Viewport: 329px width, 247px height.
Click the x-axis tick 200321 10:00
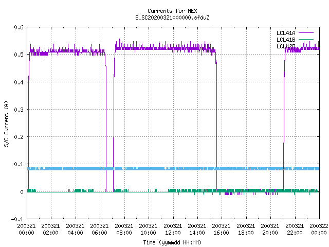[148, 230]
